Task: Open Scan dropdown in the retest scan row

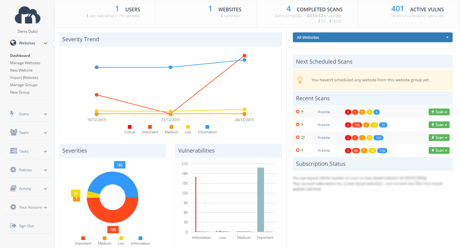Action: tap(439, 138)
